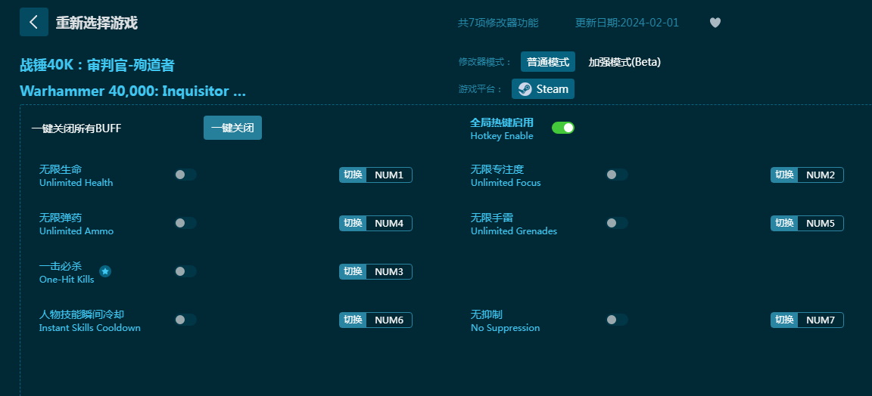Click 切换 button for NUM7 hotkey
Image resolution: width=872 pixels, height=396 pixels.
click(x=784, y=320)
